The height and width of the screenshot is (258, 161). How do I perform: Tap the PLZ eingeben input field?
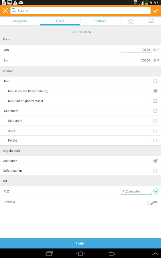click(x=136, y=191)
